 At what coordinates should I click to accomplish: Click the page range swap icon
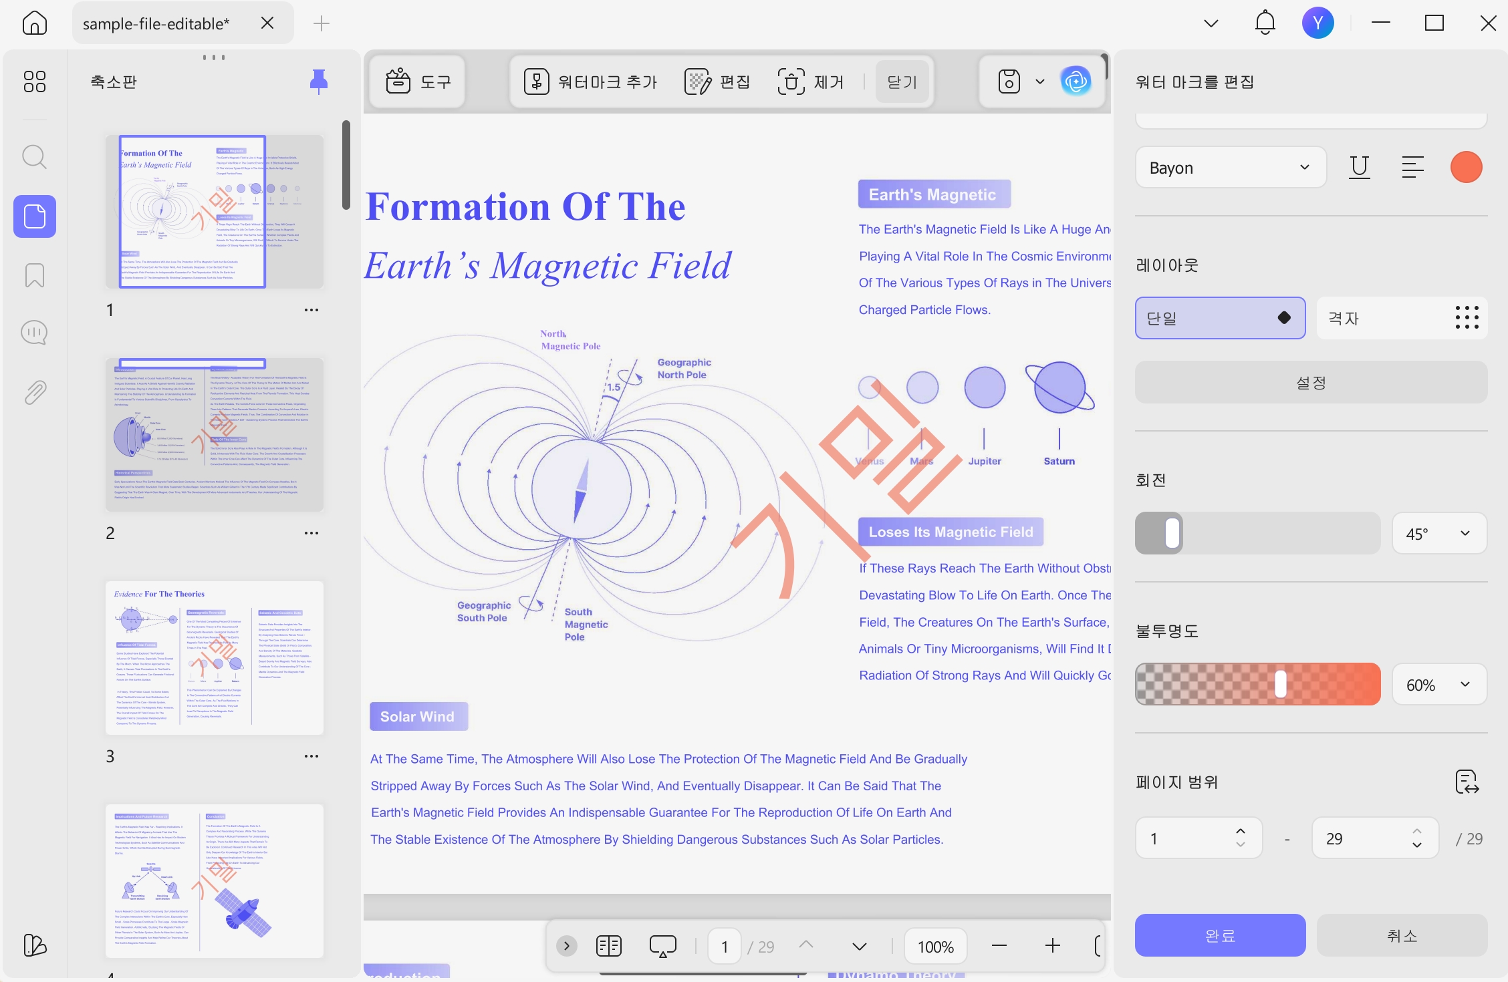click(1467, 782)
